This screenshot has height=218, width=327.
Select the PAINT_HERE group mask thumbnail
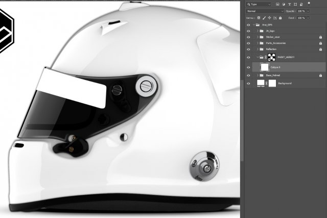[271, 57]
